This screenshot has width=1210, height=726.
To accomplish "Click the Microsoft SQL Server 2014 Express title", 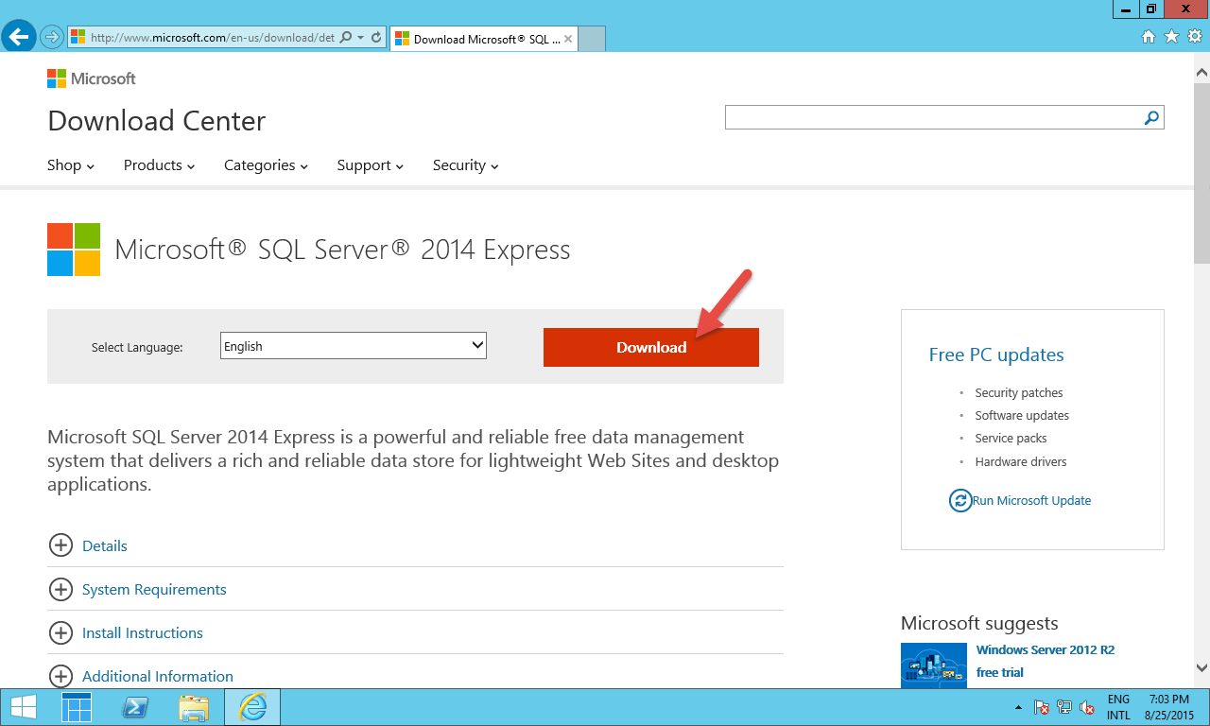I will click(342, 250).
